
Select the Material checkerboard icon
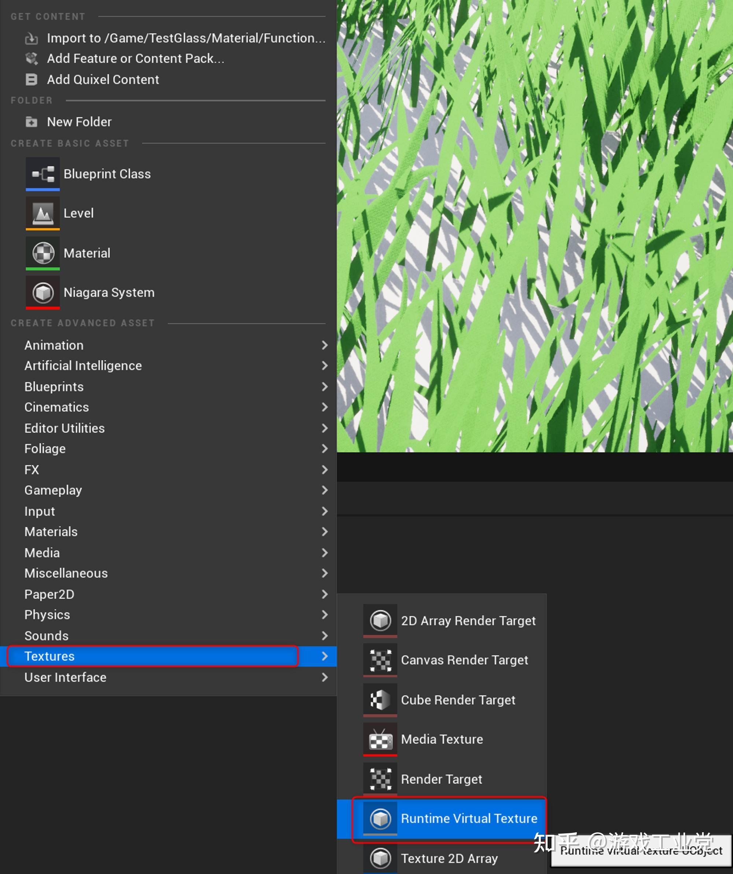click(42, 252)
